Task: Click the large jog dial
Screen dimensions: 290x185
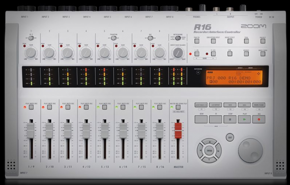Action: pyautogui.click(x=250, y=151)
